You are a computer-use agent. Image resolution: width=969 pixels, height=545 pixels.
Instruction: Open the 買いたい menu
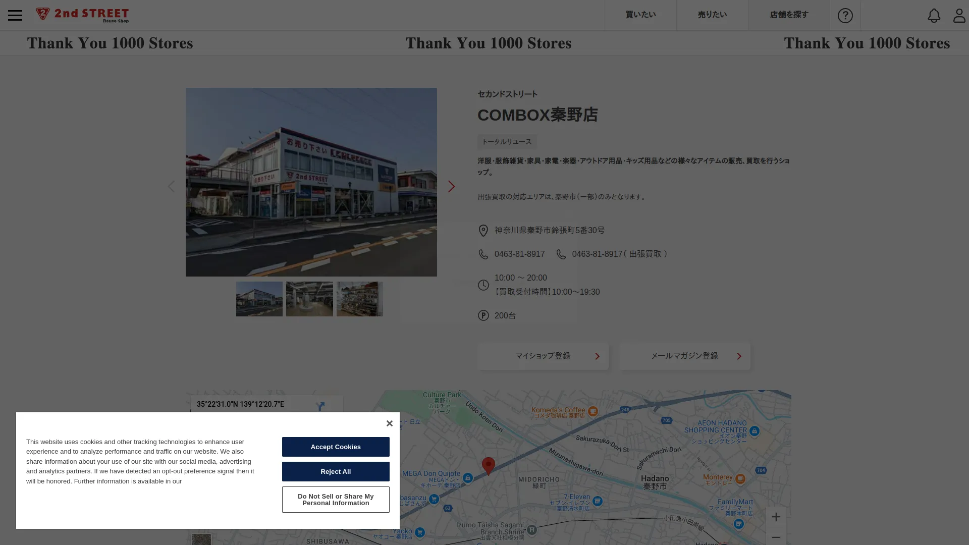coord(640,15)
